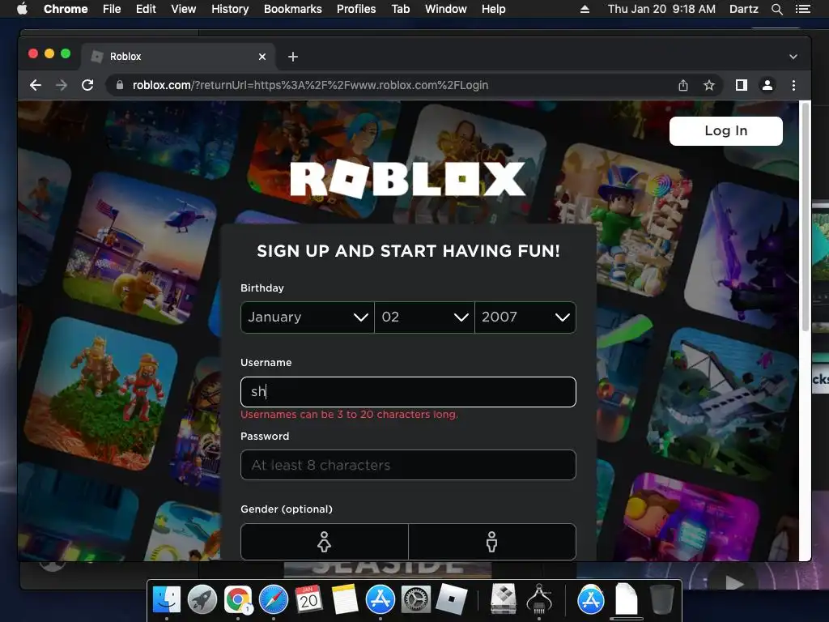Open the Control Center list icon
The height and width of the screenshot is (622, 829).
coord(803,9)
